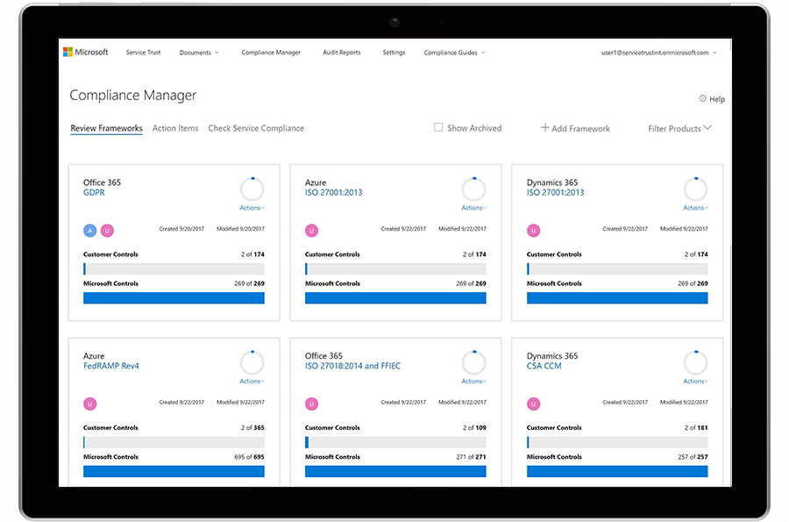Viewport: 789px width, 522px height.
Task: Click the plus icon next to Add Framework
Action: tap(544, 128)
